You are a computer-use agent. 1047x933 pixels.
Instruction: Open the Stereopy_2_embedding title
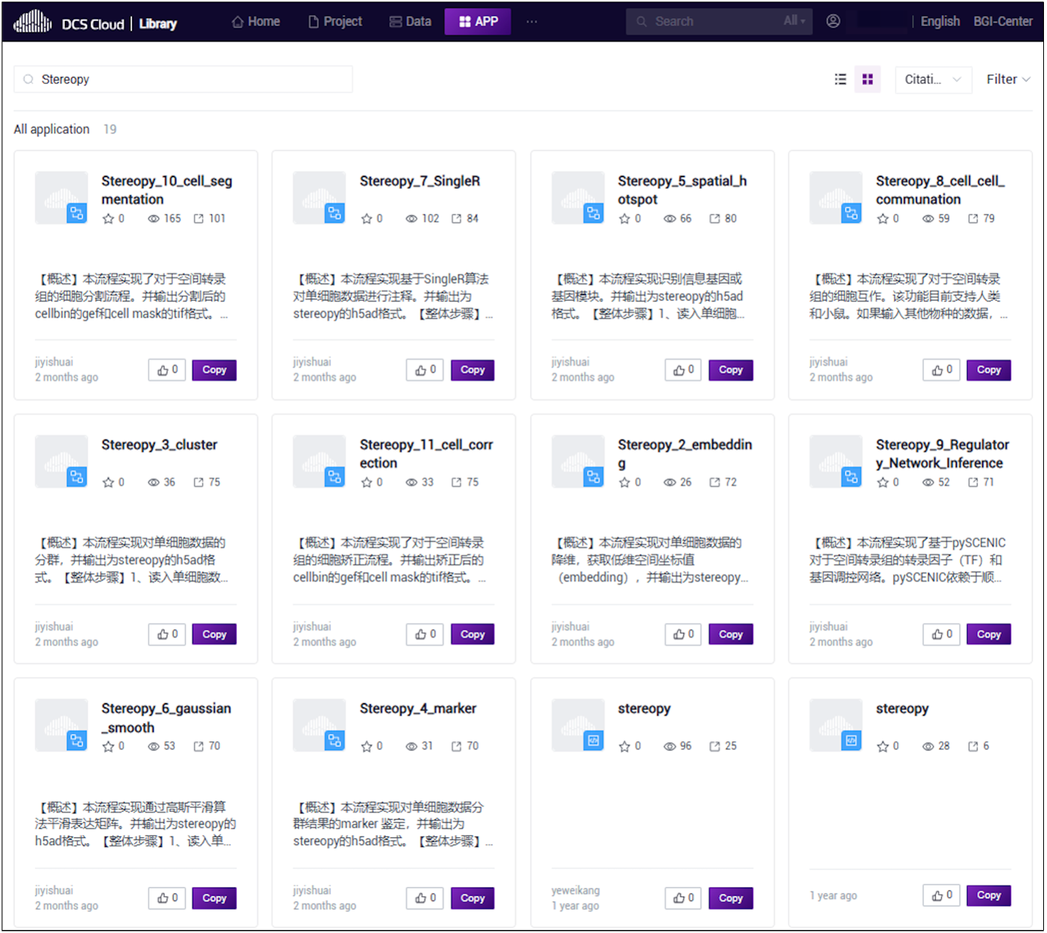pos(685,454)
